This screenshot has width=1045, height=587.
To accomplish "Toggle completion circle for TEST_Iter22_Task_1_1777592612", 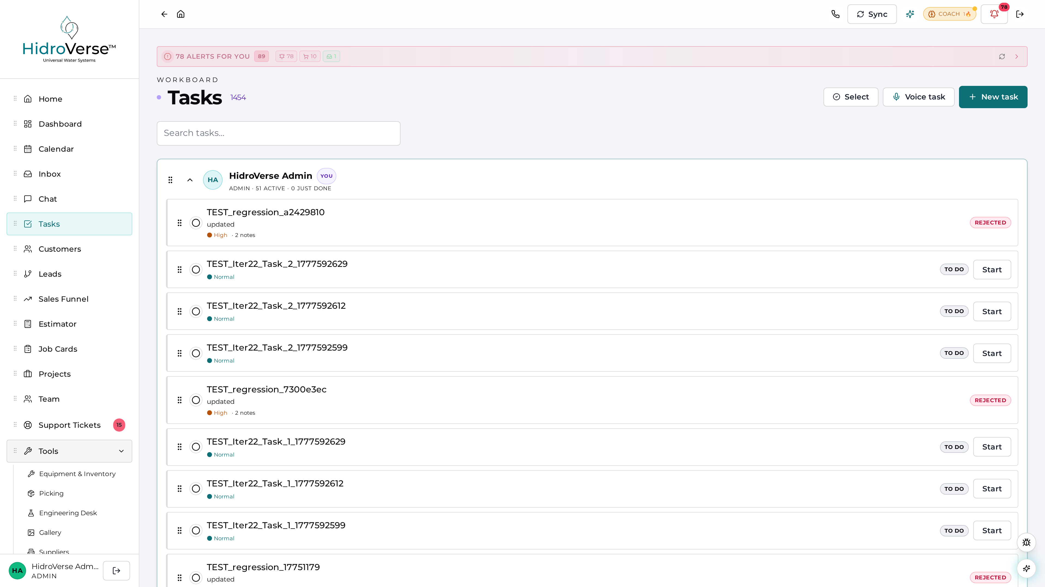I will coord(196,489).
